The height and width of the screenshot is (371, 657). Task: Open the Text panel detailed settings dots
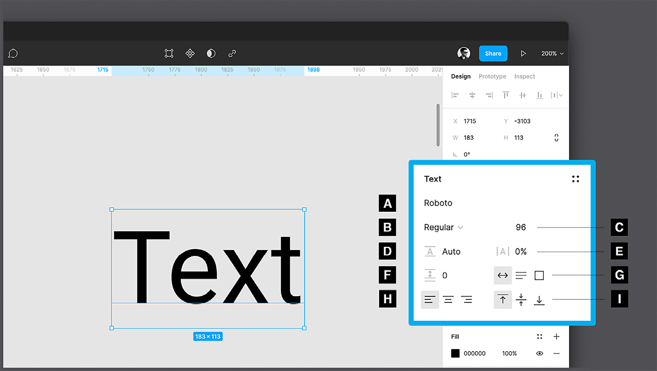[x=576, y=179]
